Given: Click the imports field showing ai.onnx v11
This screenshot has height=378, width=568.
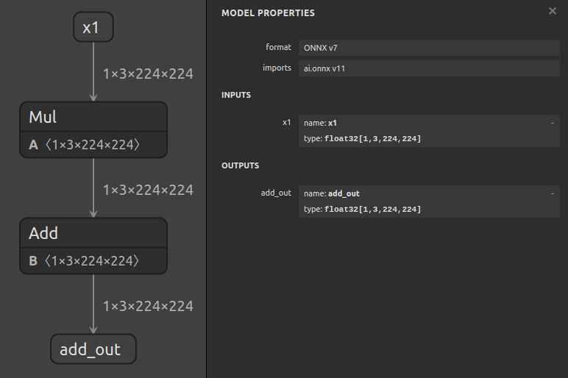Looking at the screenshot, I should 429,68.
